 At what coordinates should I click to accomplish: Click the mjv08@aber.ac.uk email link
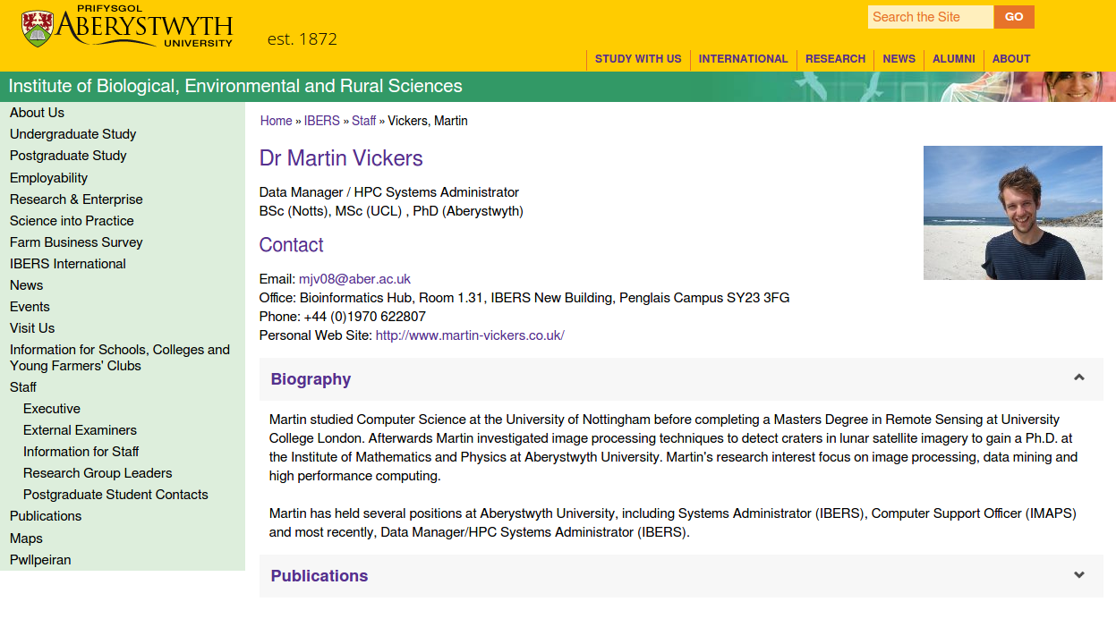[x=354, y=279]
